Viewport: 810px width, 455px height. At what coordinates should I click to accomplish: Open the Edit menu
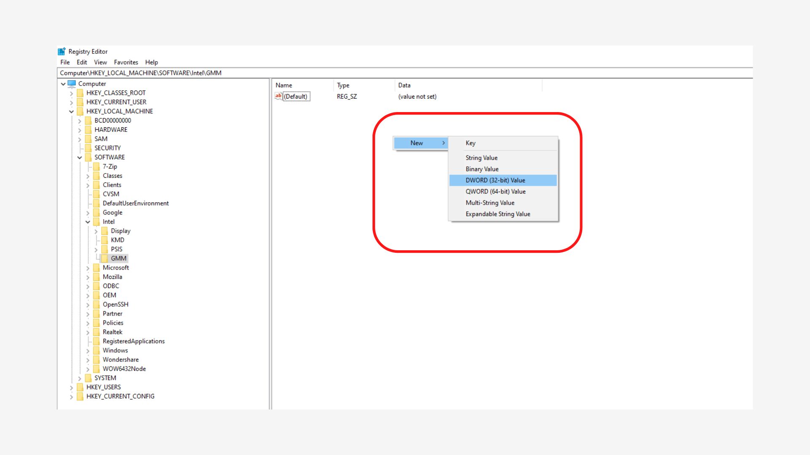81,62
